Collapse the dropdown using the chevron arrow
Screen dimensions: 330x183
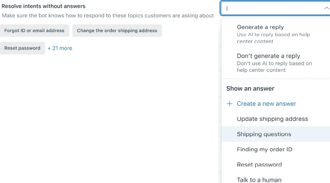point(327,8)
